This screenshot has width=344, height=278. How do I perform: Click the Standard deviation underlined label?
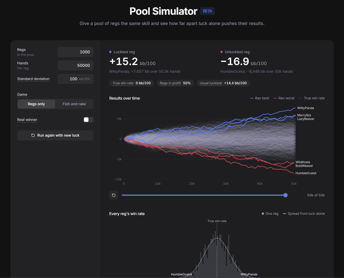coord(33,79)
